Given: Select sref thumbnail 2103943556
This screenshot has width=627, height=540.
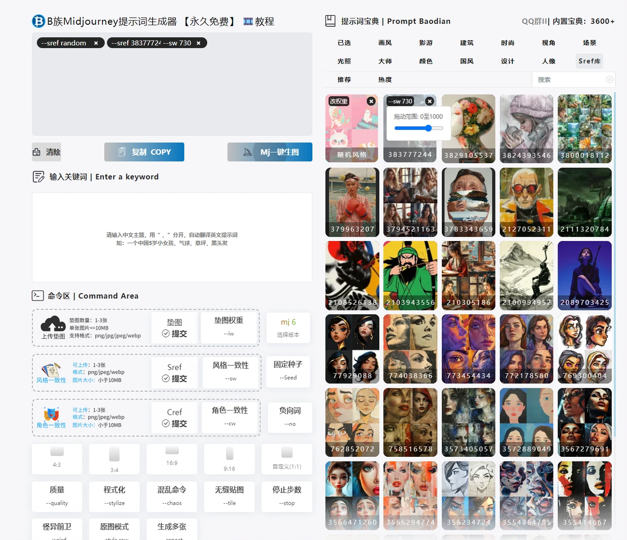Looking at the screenshot, I should pyautogui.click(x=410, y=276).
